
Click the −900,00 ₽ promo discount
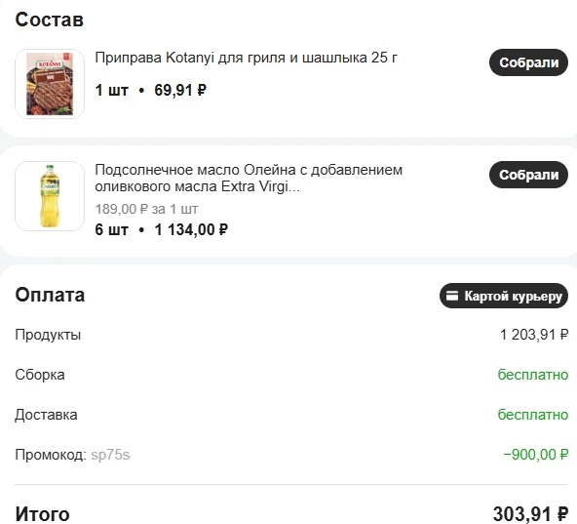tap(536, 455)
